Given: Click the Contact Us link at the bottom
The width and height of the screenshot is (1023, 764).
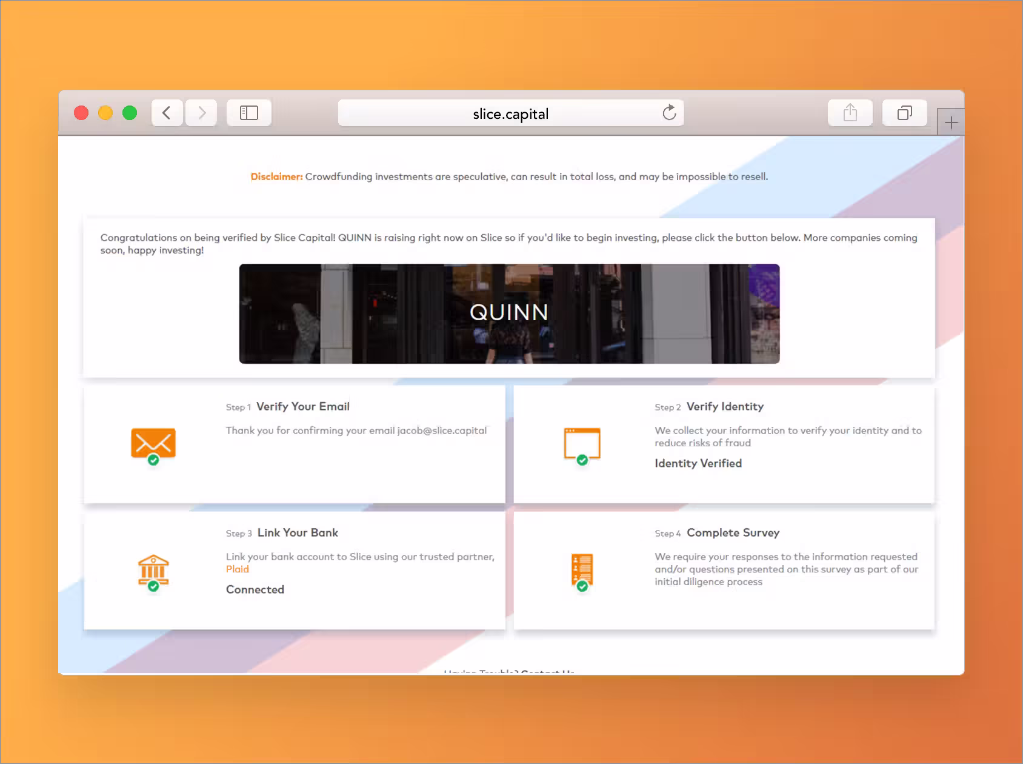Looking at the screenshot, I should pyautogui.click(x=546, y=672).
